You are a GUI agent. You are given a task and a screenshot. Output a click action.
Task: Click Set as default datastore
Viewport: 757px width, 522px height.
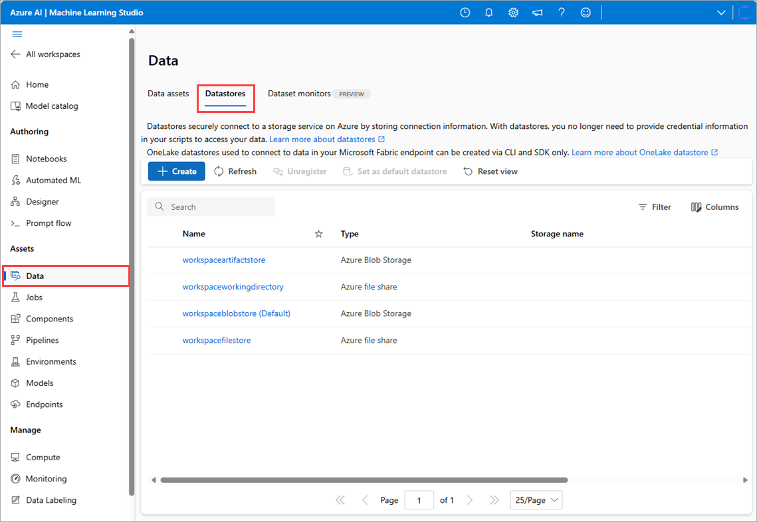pos(395,171)
